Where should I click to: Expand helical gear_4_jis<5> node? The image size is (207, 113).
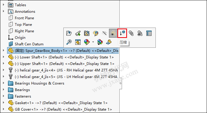tap(4, 77)
